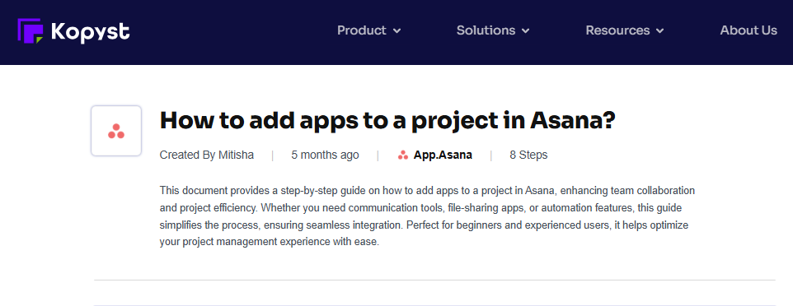793x306 pixels.
Task: Open the App.Asana link
Action: (443, 155)
